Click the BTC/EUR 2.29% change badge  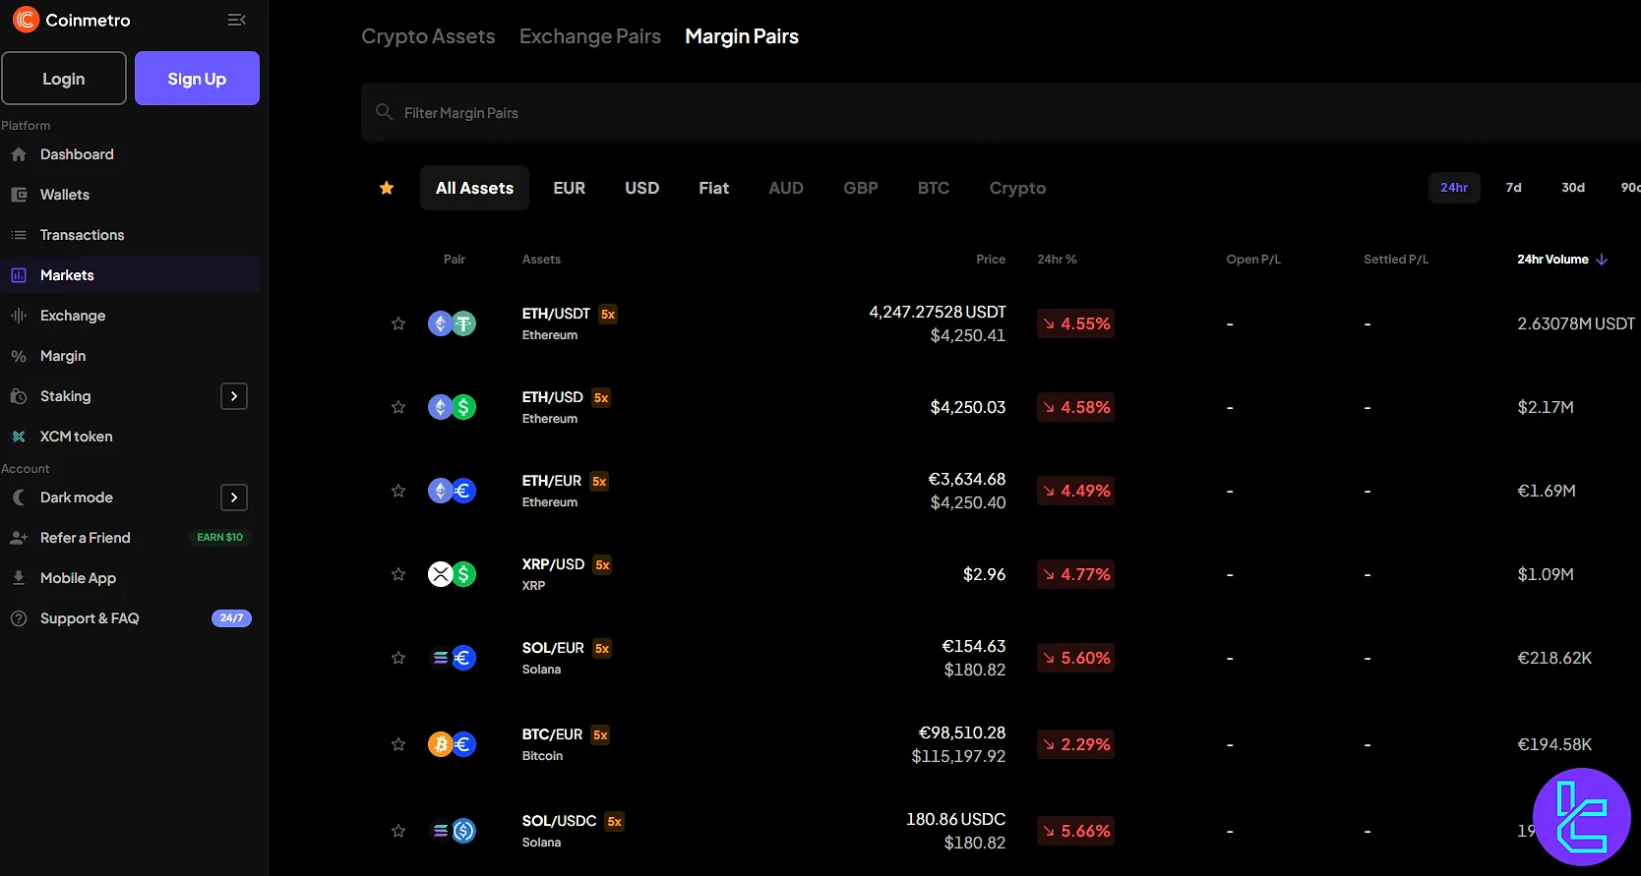click(x=1075, y=744)
